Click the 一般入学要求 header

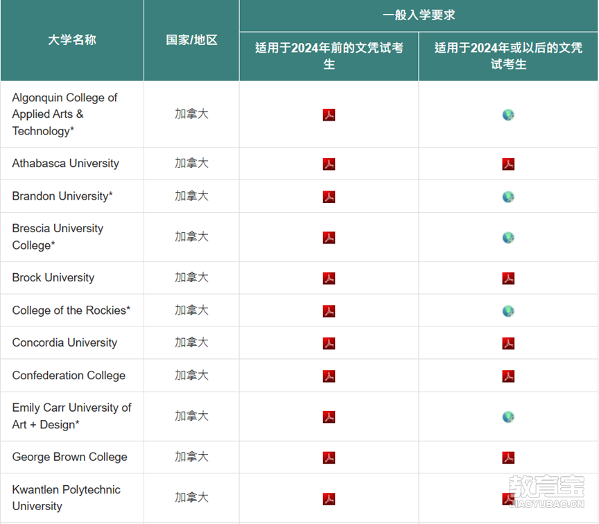tap(419, 15)
